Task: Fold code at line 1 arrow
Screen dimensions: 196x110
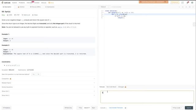Action: pyautogui.click(x=103, y=11)
